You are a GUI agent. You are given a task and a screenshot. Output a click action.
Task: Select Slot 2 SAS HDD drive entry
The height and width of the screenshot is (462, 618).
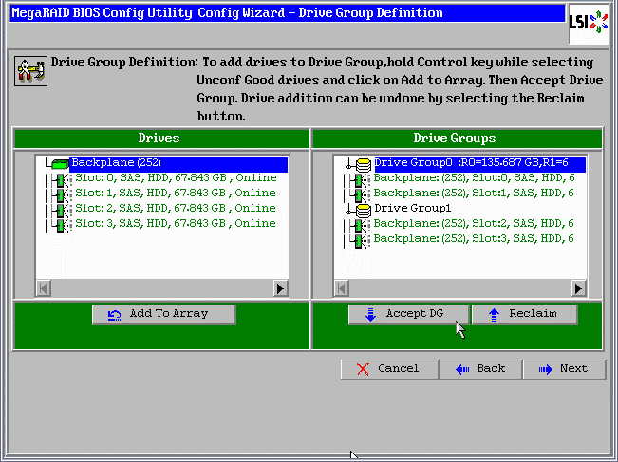click(x=175, y=209)
